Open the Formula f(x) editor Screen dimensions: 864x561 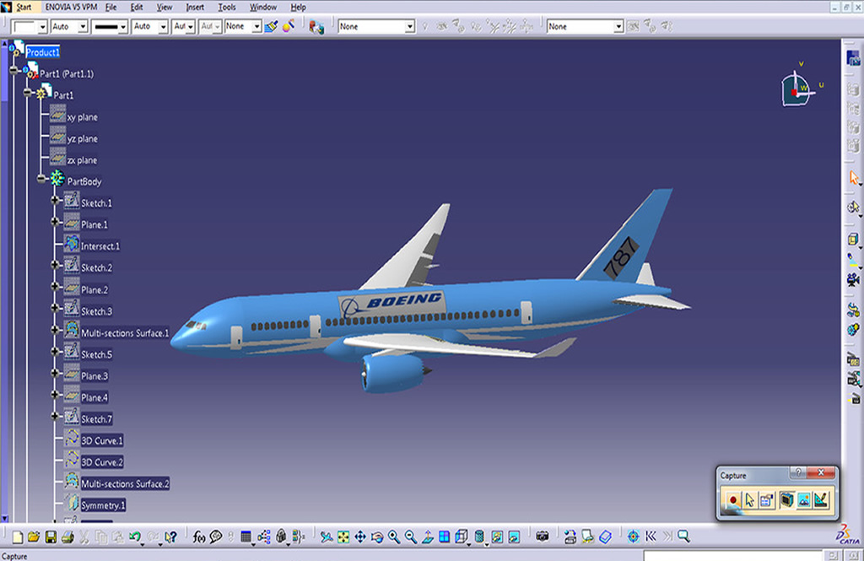(199, 537)
